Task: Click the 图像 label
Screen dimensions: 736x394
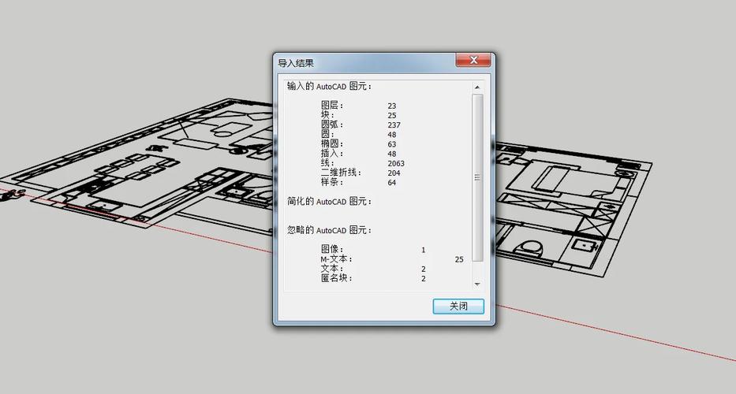Action: (332, 250)
